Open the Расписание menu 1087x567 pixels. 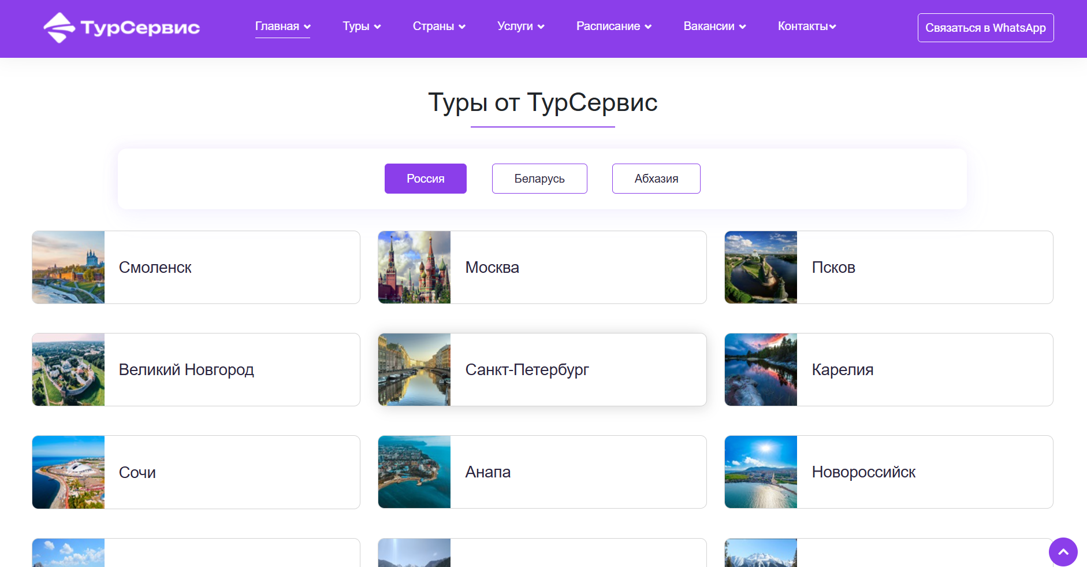[x=614, y=27]
